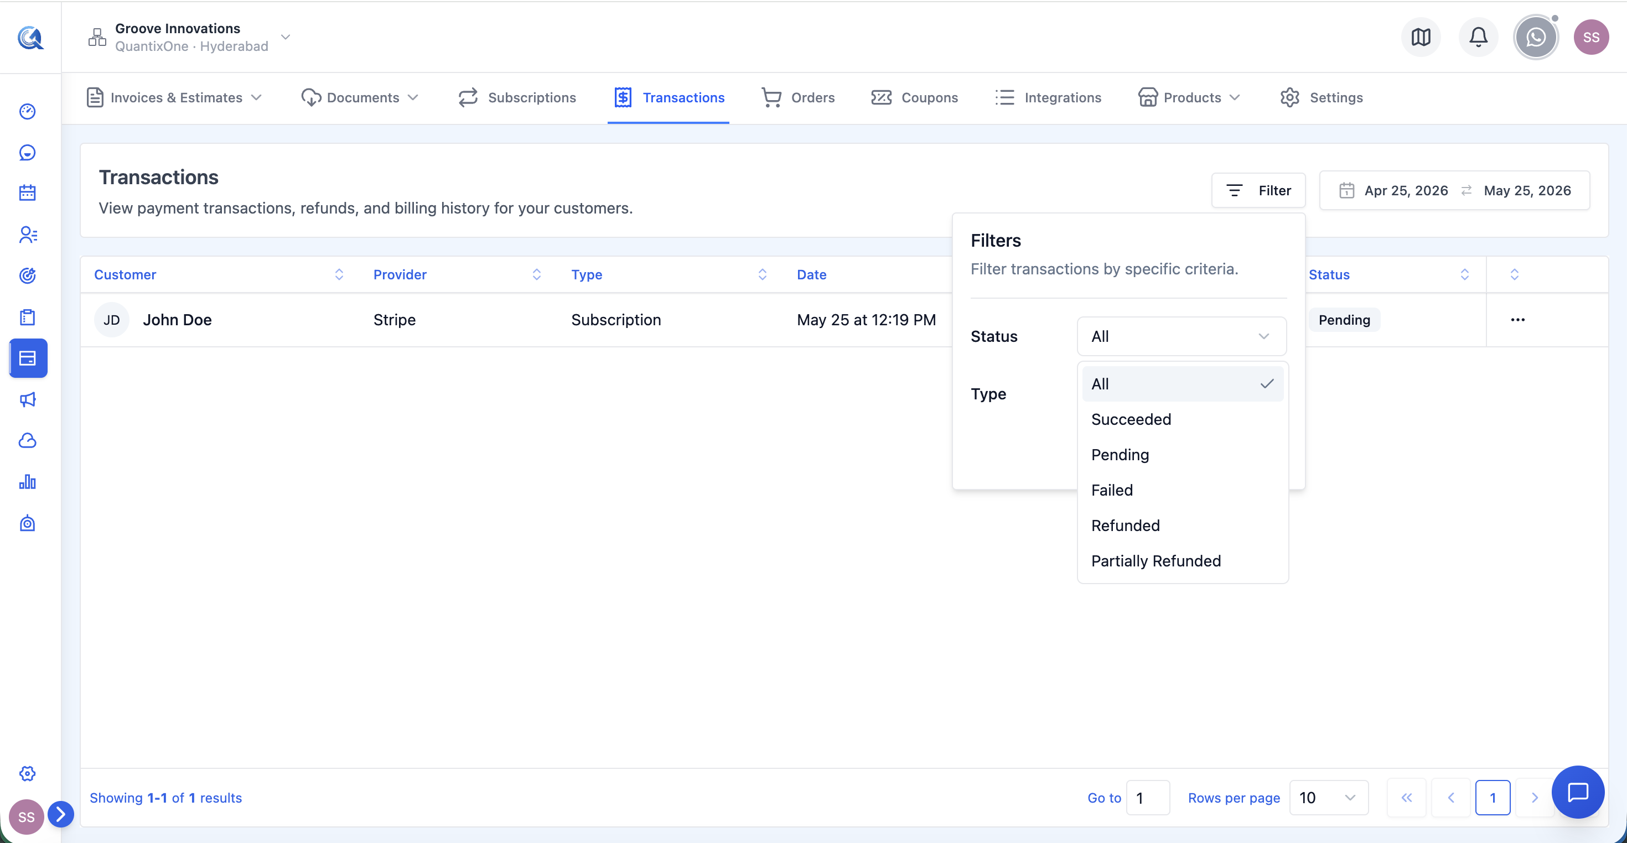Image resolution: width=1627 pixels, height=843 pixels.
Task: Click the QuantixOne logo icon
Action: [x=30, y=37]
